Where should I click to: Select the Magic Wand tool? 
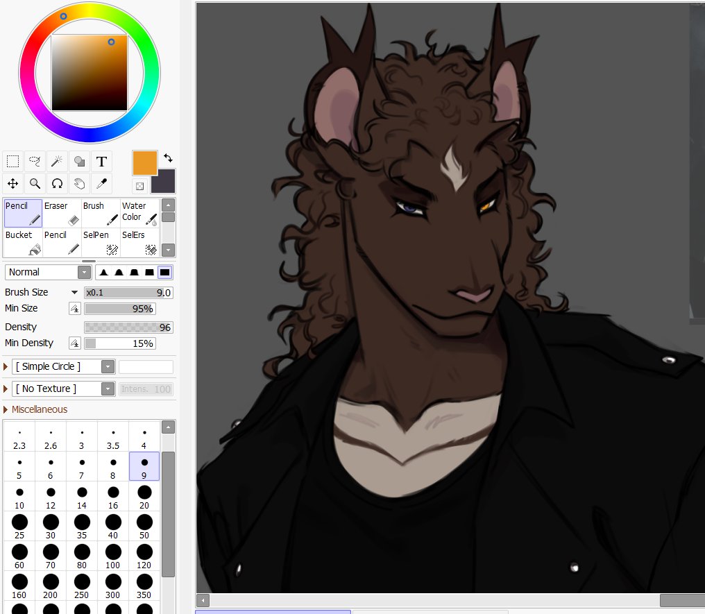(57, 161)
